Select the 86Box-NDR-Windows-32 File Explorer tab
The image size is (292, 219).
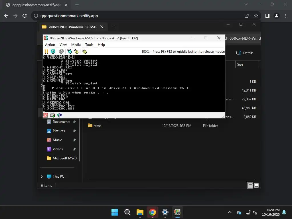click(x=73, y=27)
